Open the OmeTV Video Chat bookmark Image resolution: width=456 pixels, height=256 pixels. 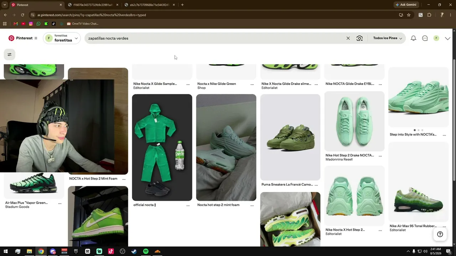tap(82, 24)
